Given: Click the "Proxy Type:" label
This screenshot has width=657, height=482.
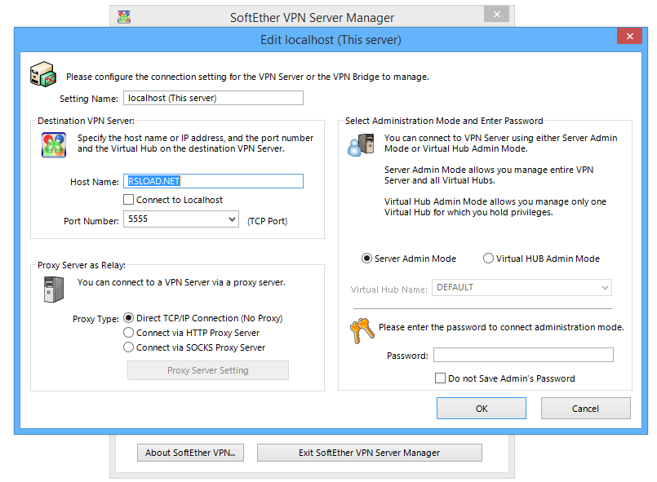Looking at the screenshot, I should 96,319.
